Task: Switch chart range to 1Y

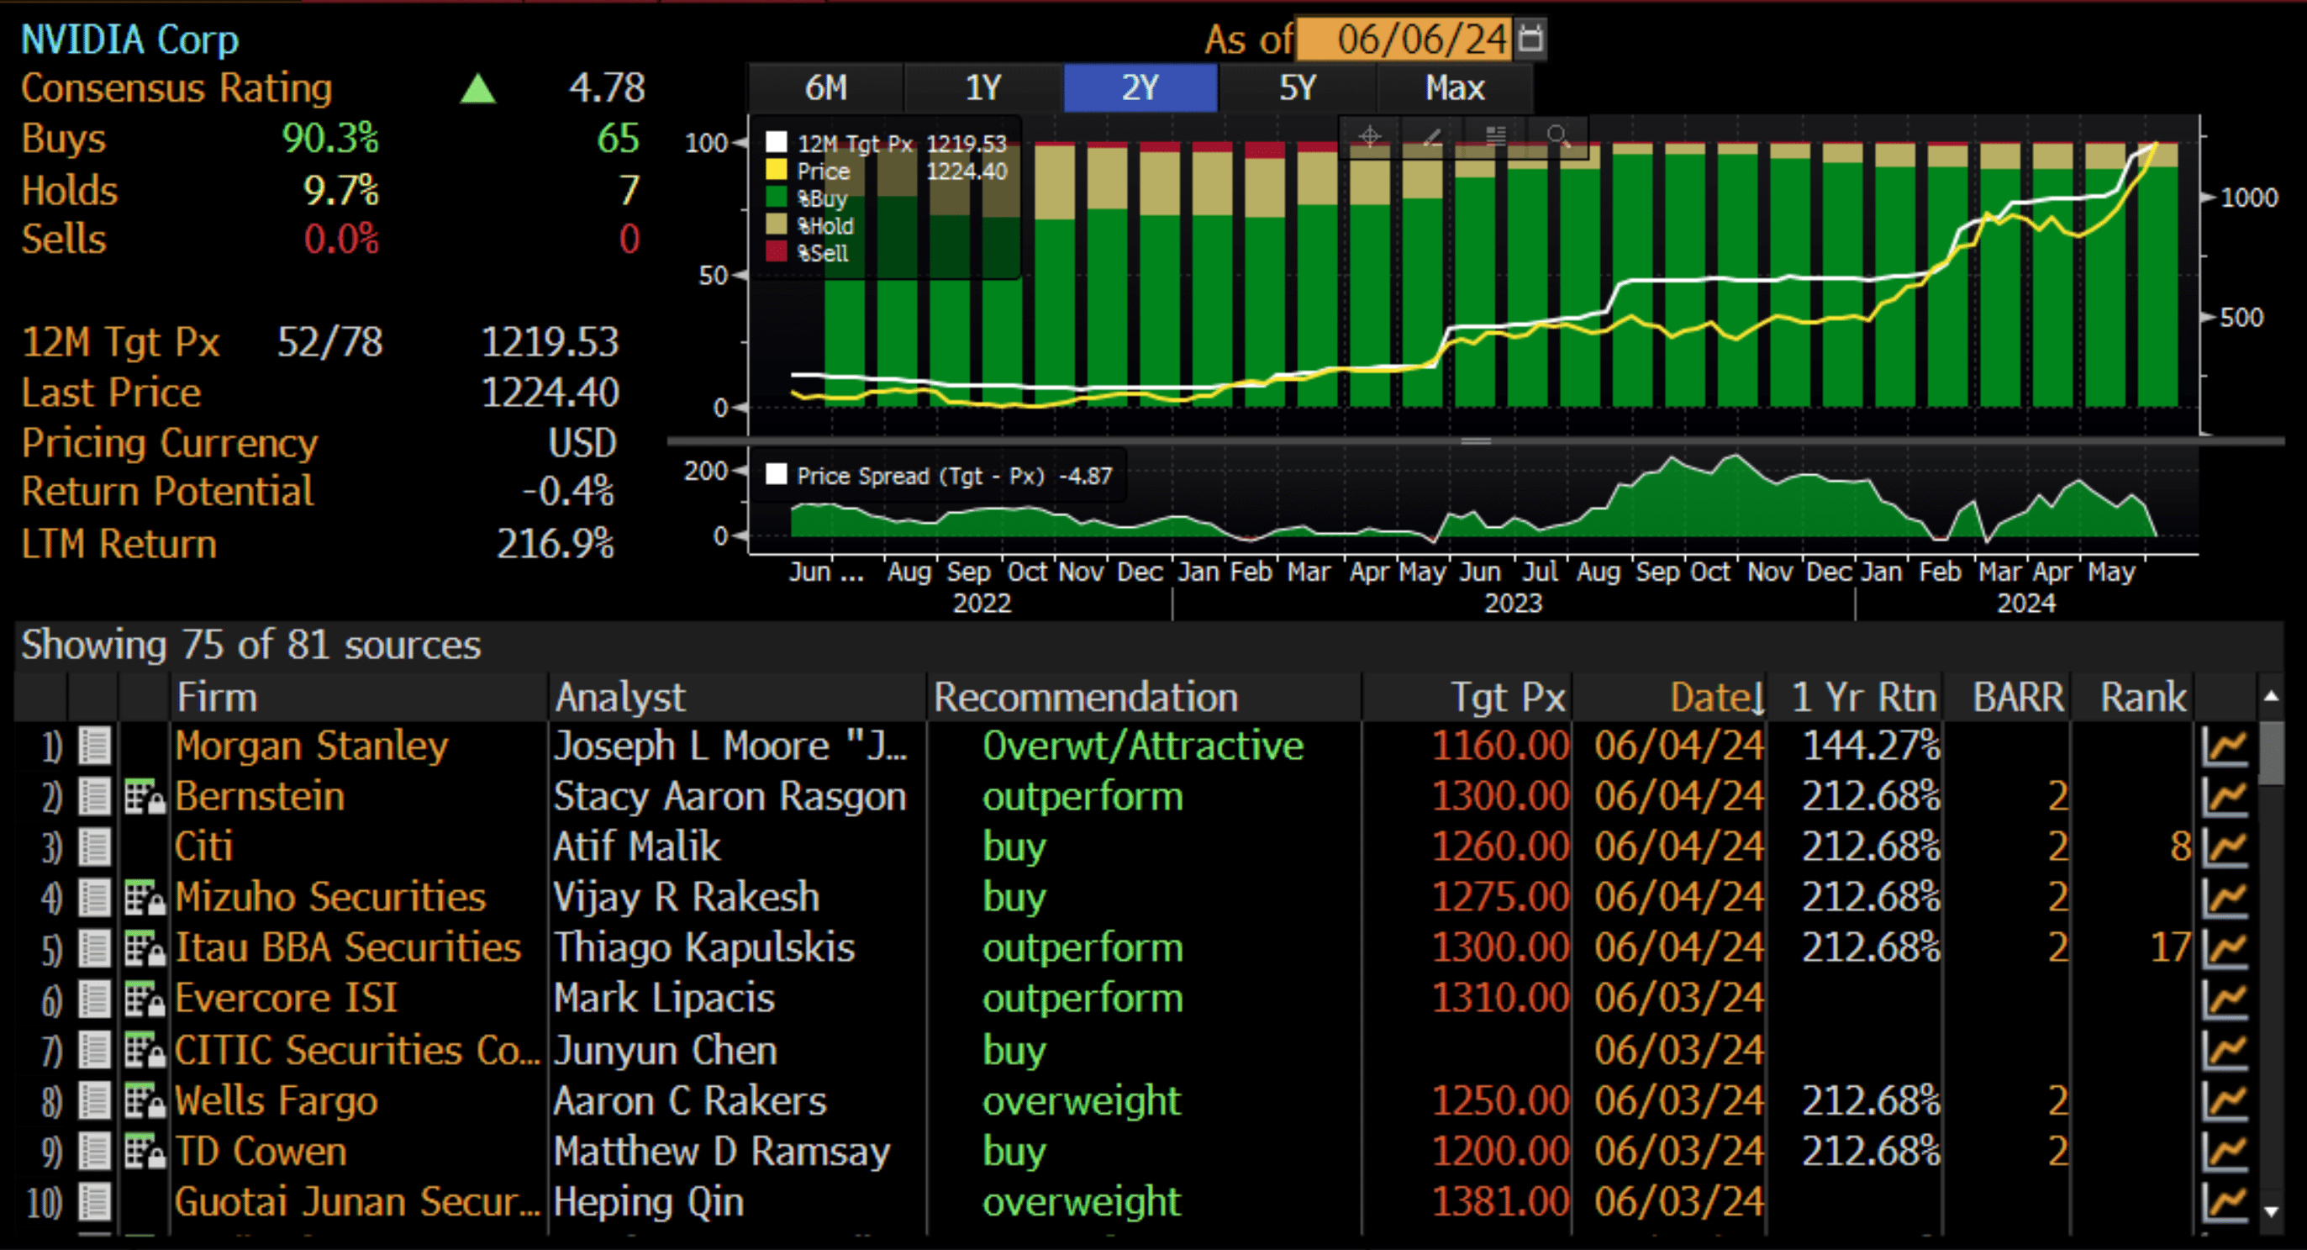Action: [983, 87]
